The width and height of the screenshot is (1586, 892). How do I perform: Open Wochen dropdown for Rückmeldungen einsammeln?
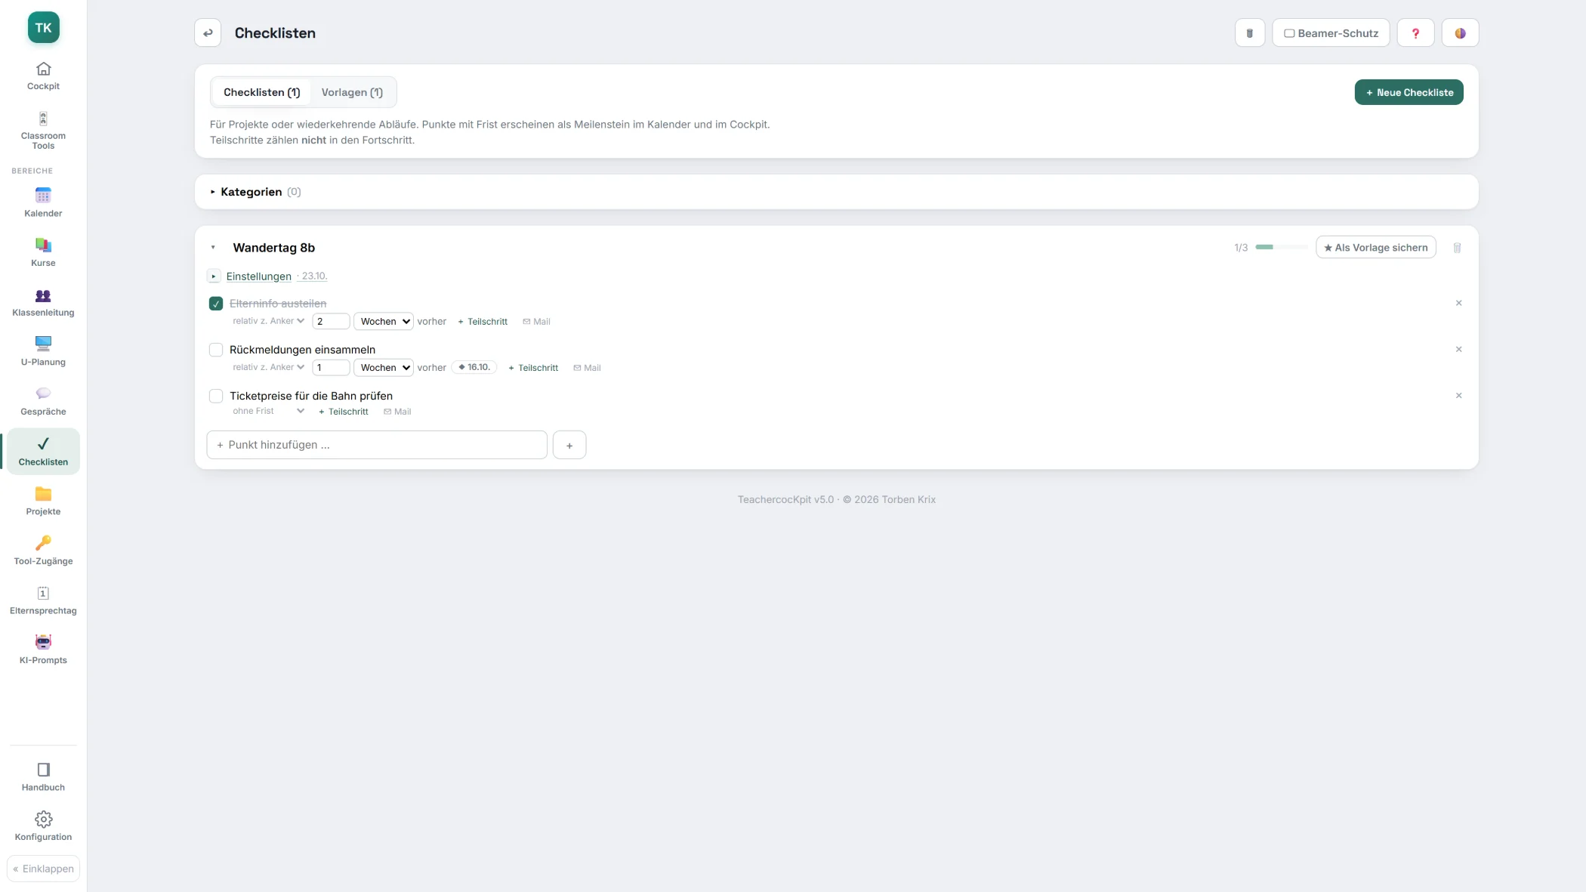coord(384,368)
